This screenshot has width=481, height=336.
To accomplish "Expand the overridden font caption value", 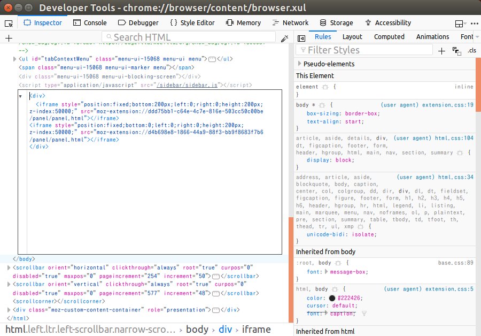I will tap(327, 313).
